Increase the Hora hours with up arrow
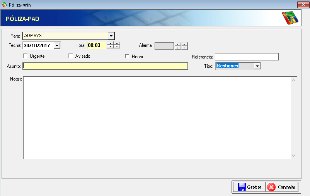The width and height of the screenshot is (310, 196). 110,43
